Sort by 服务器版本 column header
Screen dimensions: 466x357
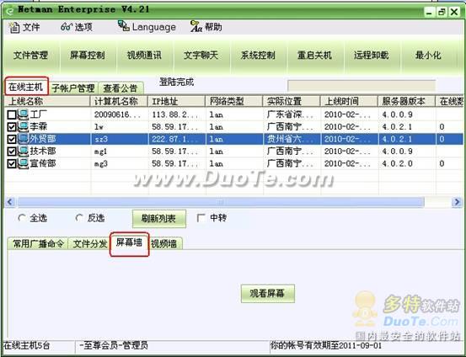coord(406,101)
